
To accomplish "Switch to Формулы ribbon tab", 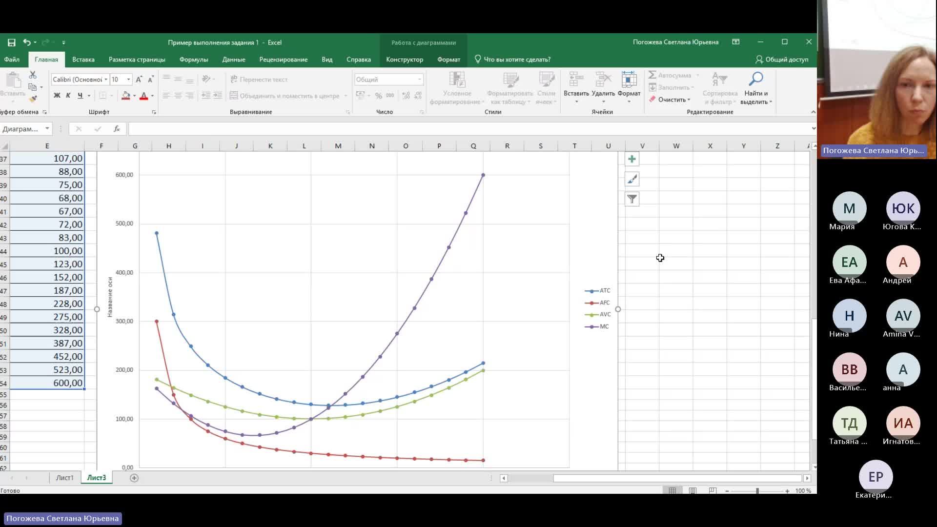I will [194, 60].
